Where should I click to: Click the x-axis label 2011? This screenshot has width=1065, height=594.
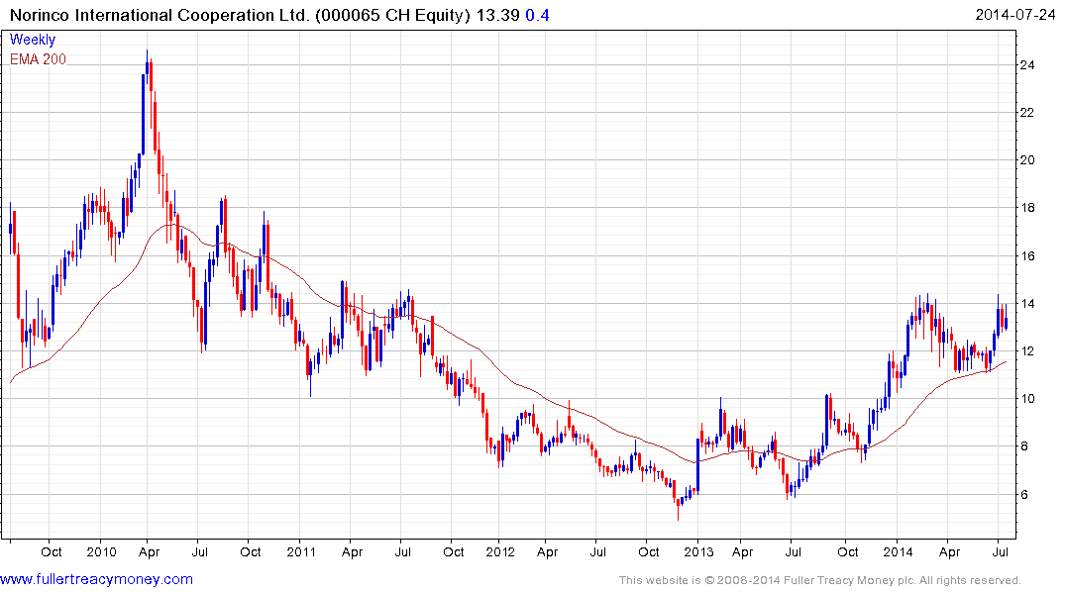point(301,551)
